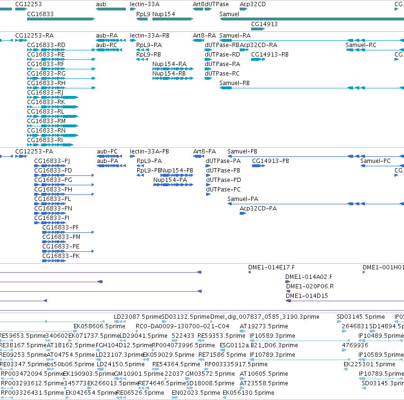This screenshot has height=400, width=404.
Task: Click the lectin-33A gene label
Action: coord(145,4)
